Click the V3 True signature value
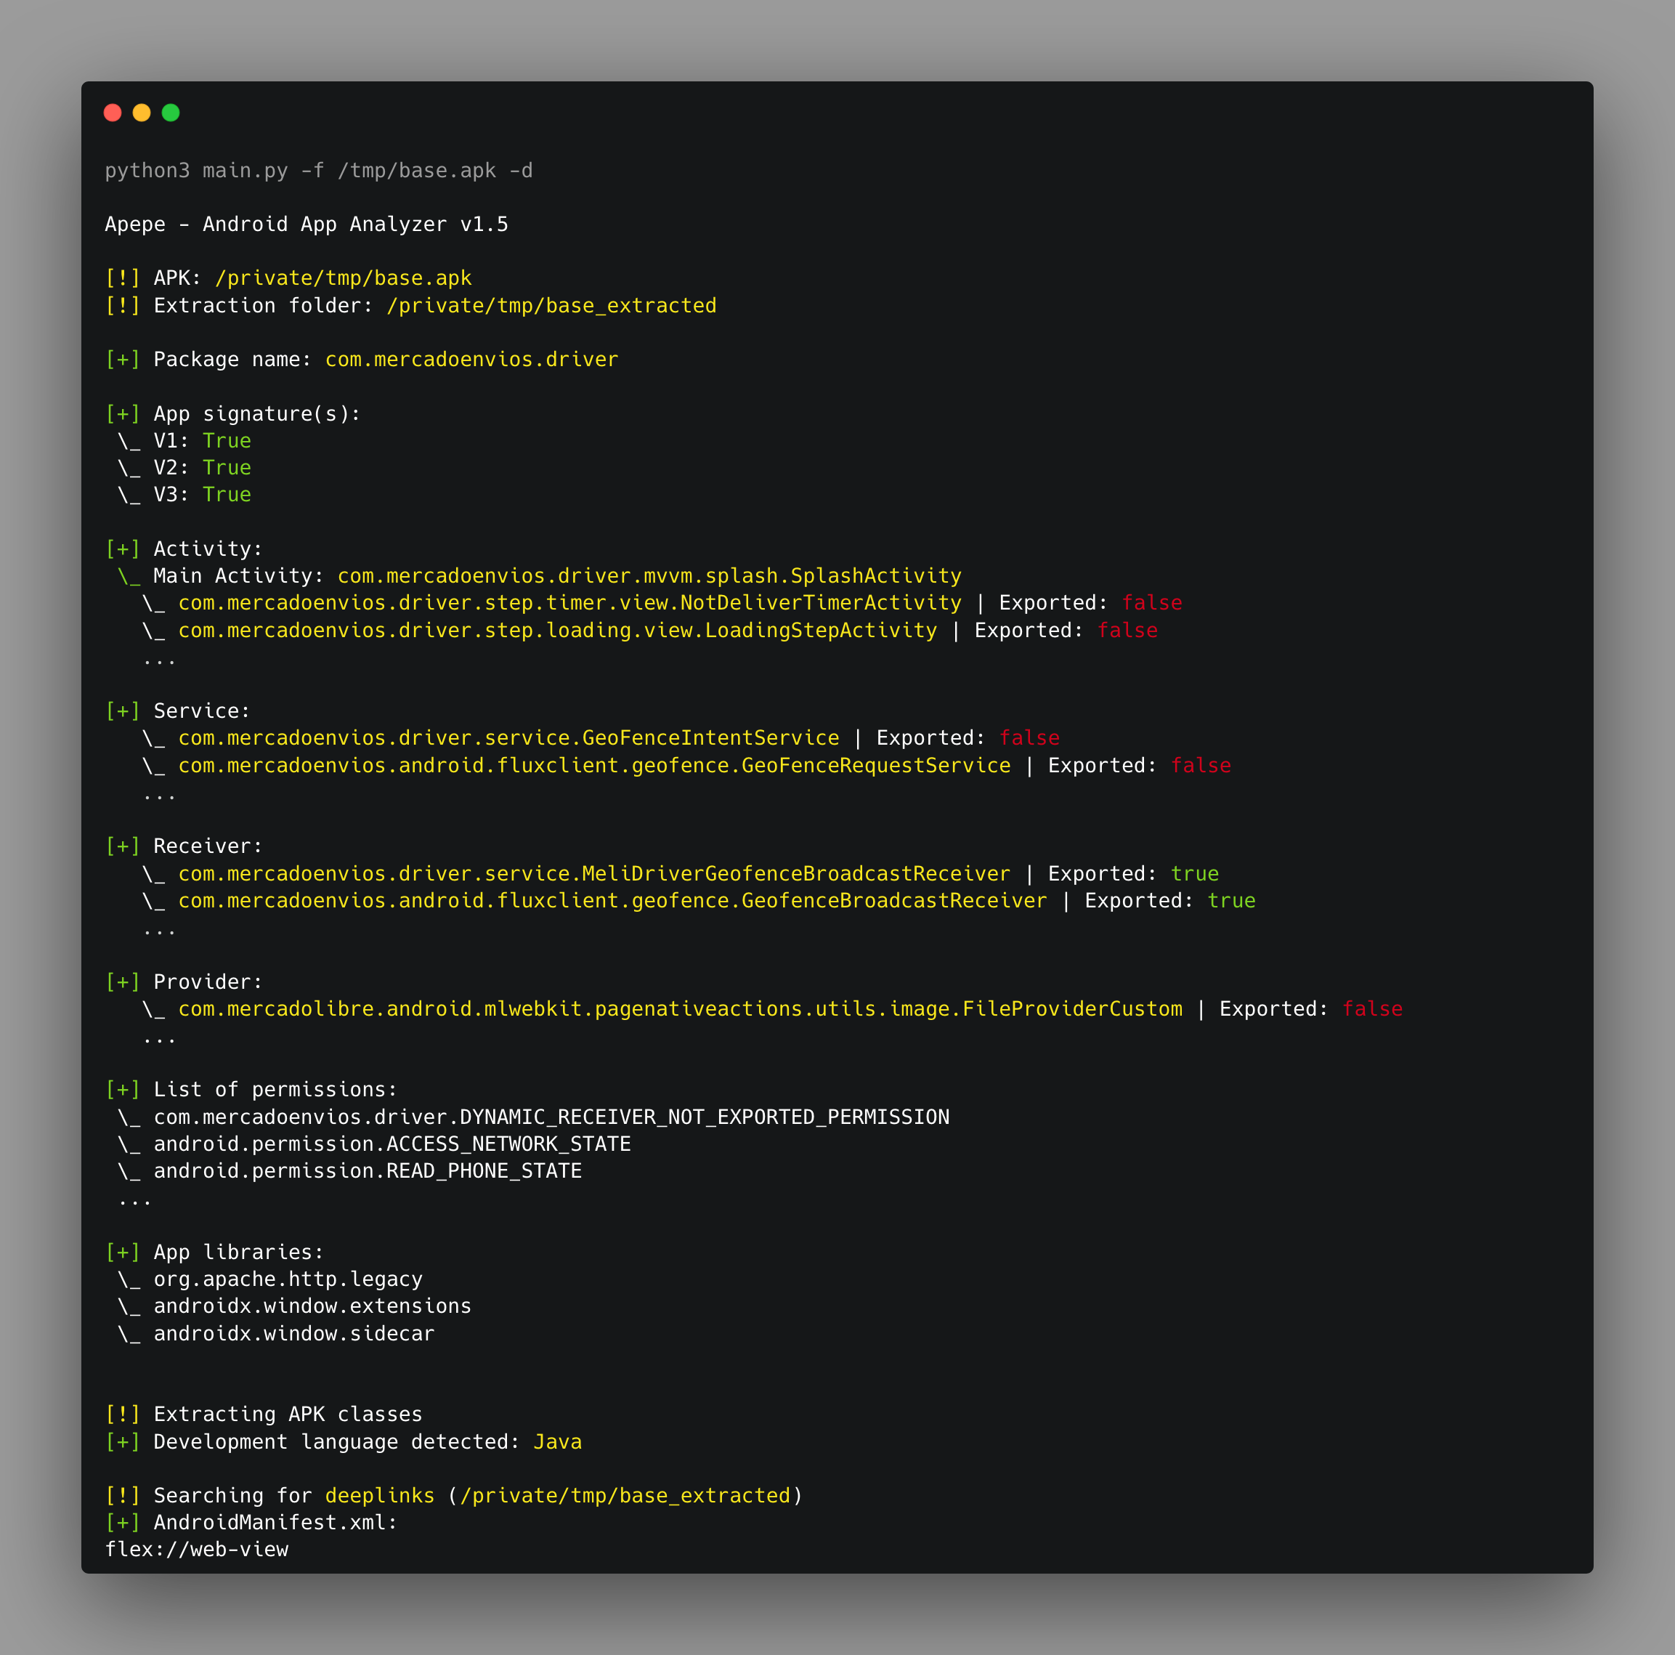 [227, 495]
